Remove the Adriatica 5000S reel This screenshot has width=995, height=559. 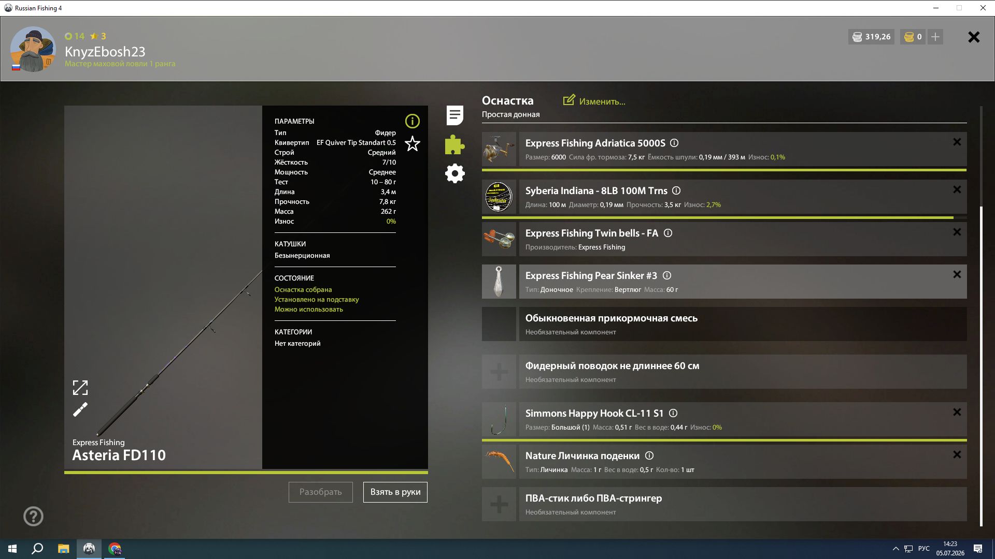(957, 142)
